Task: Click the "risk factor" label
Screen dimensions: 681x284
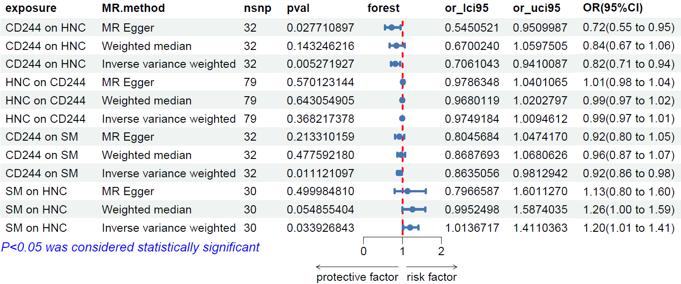Action: 432,277
